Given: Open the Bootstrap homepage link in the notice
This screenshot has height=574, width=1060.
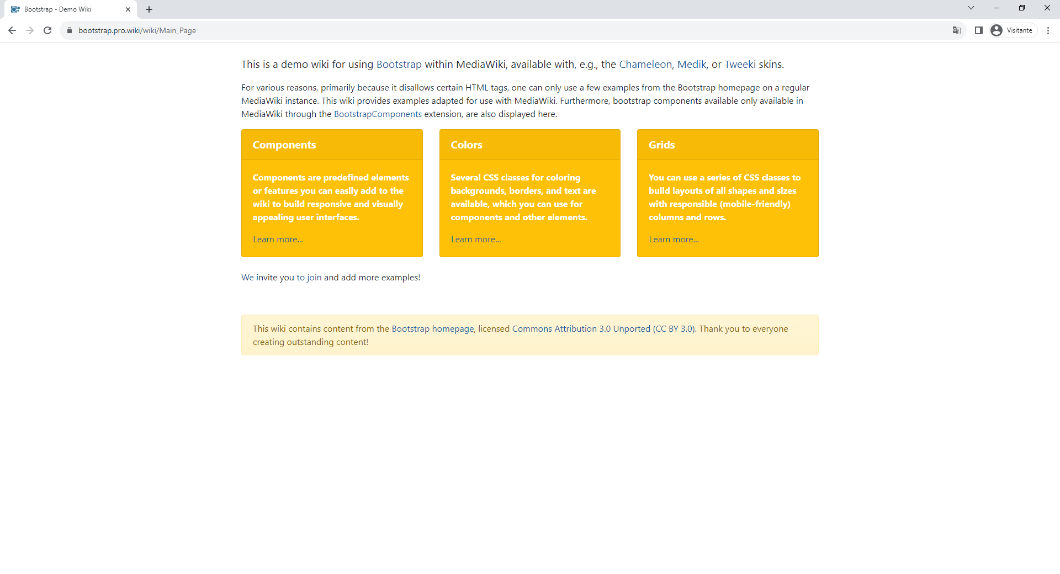Looking at the screenshot, I should point(432,328).
